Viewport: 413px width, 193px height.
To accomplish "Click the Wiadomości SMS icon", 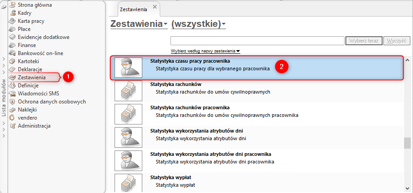I will click(13, 94).
